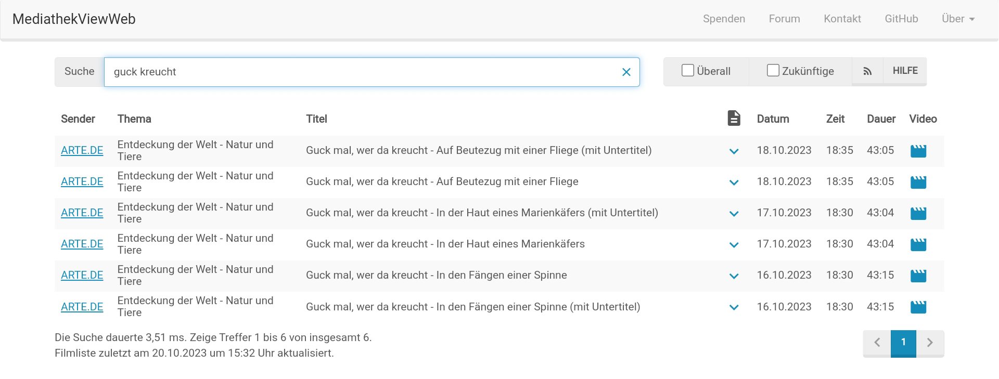Open the Spenden navigation link
This screenshot has width=999, height=379.
pos(724,19)
